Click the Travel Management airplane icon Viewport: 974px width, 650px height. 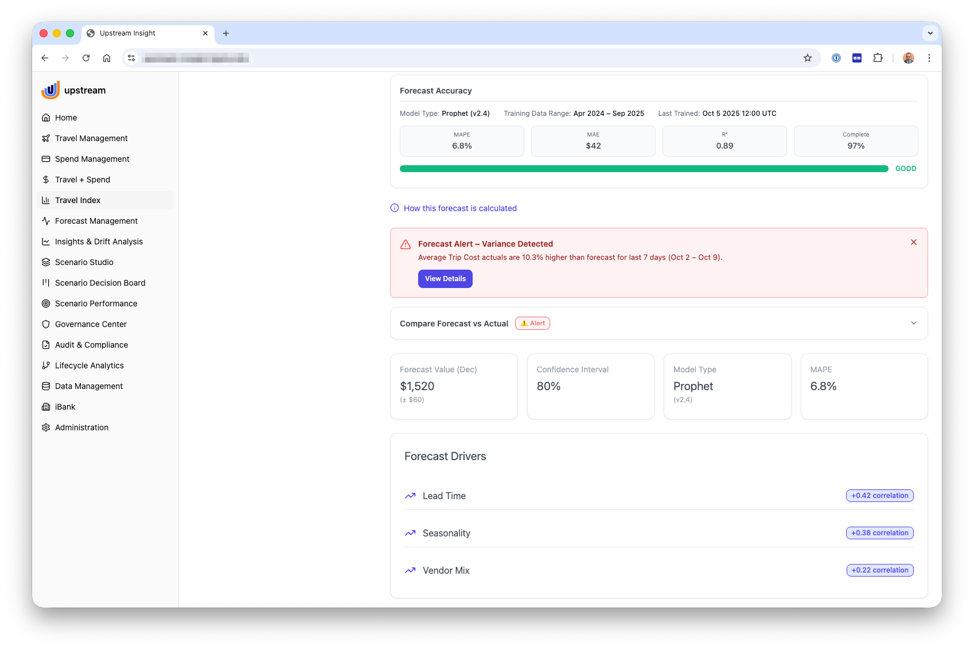(46, 138)
